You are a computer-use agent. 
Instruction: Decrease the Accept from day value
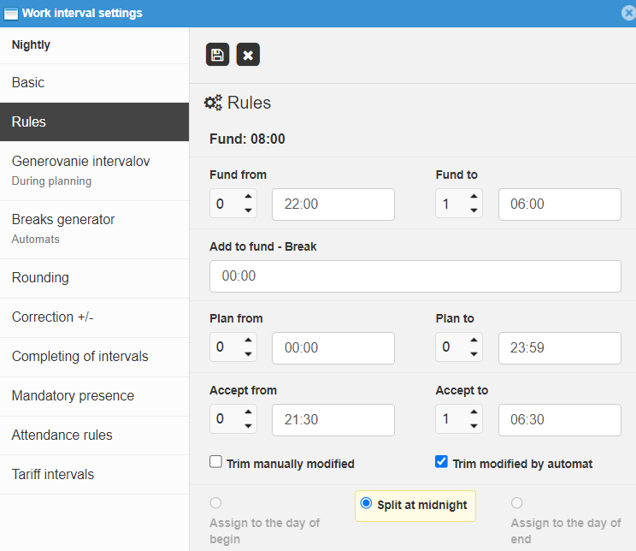point(248,426)
